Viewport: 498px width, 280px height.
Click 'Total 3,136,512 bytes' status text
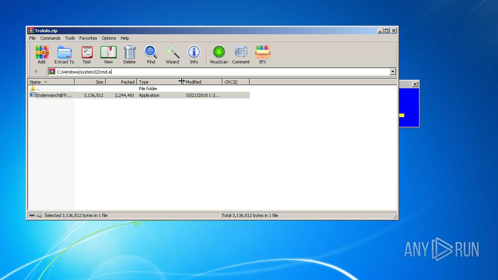click(250, 215)
